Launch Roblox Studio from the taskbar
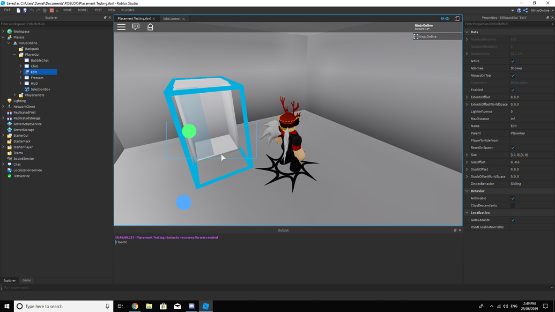 click(x=205, y=306)
